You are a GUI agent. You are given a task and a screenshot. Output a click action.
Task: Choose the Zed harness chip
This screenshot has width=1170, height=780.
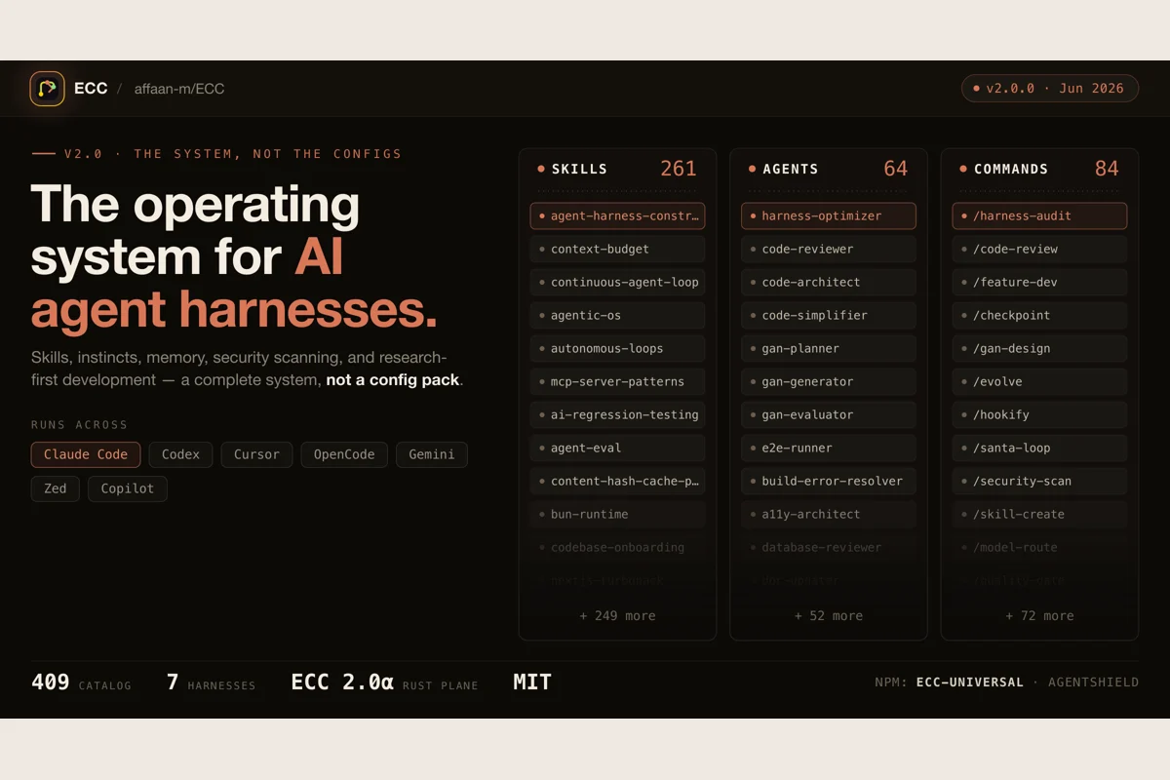click(56, 488)
